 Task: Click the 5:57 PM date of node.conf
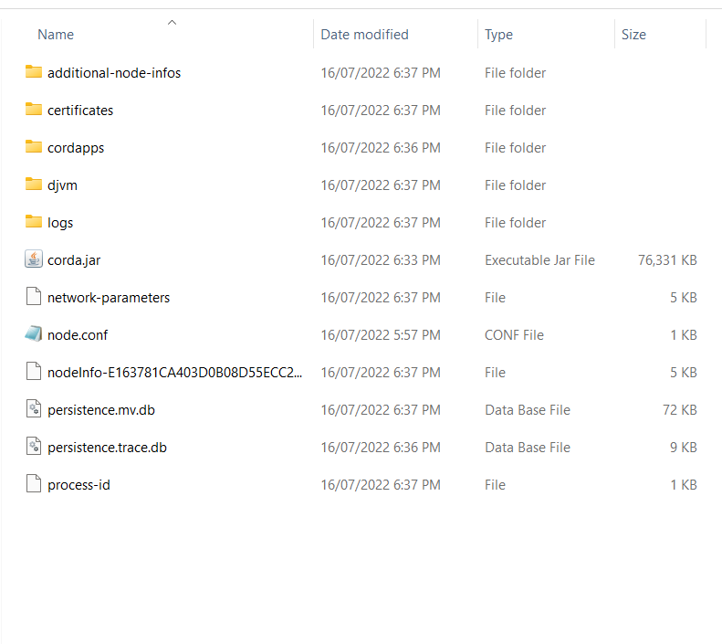[x=381, y=335]
